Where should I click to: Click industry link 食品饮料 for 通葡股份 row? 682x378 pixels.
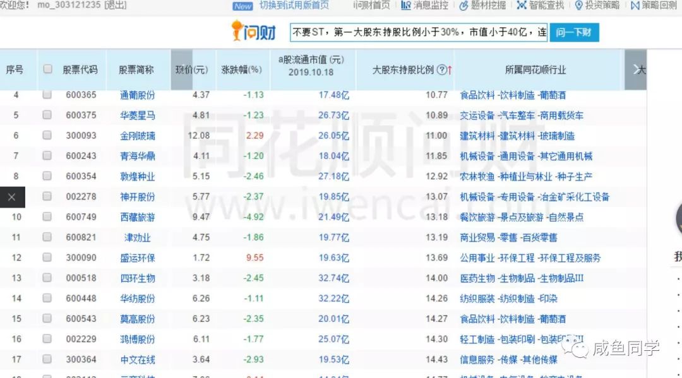coord(477,95)
